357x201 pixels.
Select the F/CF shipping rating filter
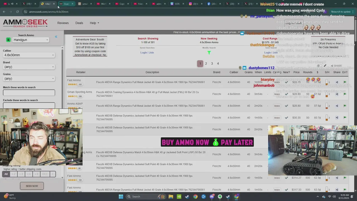pos(45,174)
